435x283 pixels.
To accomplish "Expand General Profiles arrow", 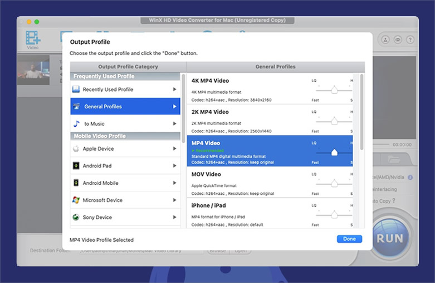I will (174, 106).
